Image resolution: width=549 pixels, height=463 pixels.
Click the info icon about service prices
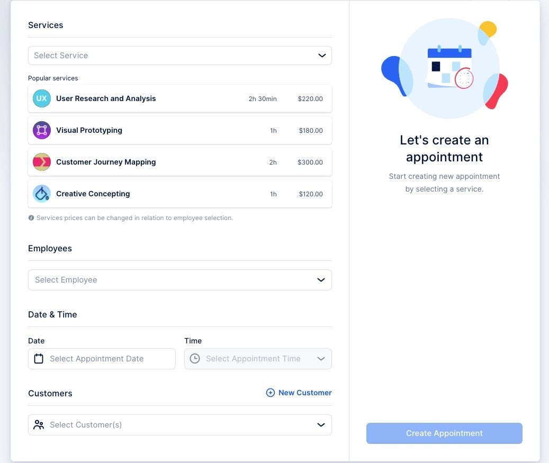coord(31,217)
